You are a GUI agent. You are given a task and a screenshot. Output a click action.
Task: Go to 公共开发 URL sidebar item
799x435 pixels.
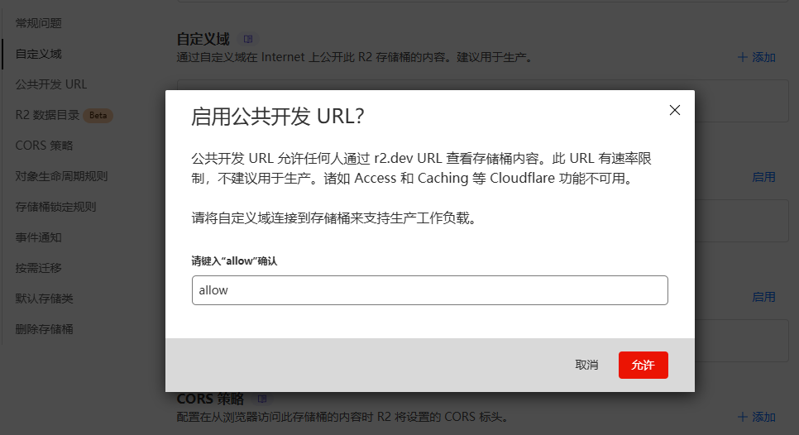[51, 84]
